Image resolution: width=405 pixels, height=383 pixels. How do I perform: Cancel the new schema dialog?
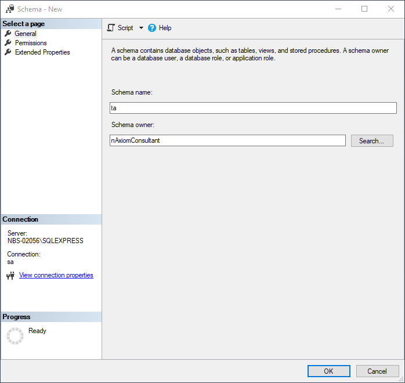coord(377,371)
